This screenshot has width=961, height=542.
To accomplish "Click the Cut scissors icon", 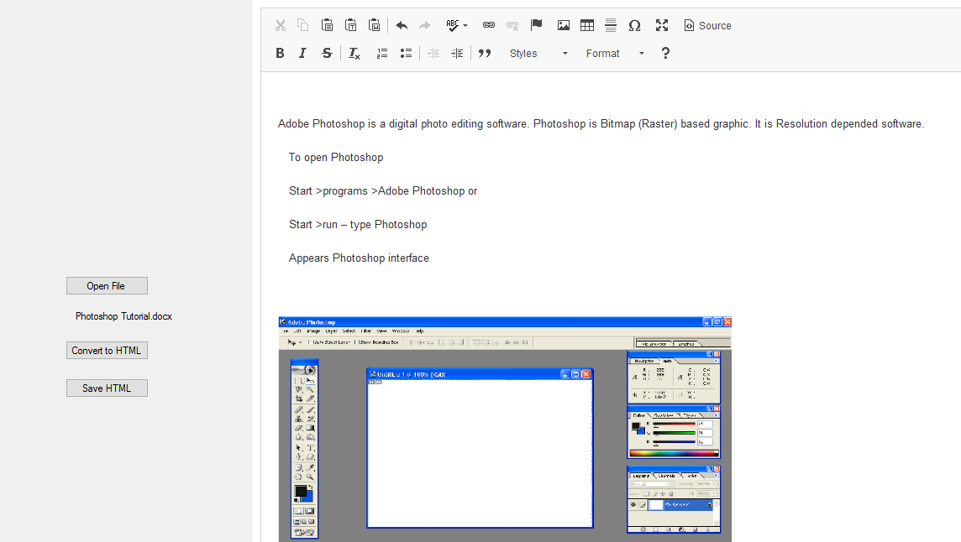I will click(x=281, y=25).
